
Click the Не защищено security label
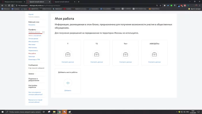tap(22, 5)
